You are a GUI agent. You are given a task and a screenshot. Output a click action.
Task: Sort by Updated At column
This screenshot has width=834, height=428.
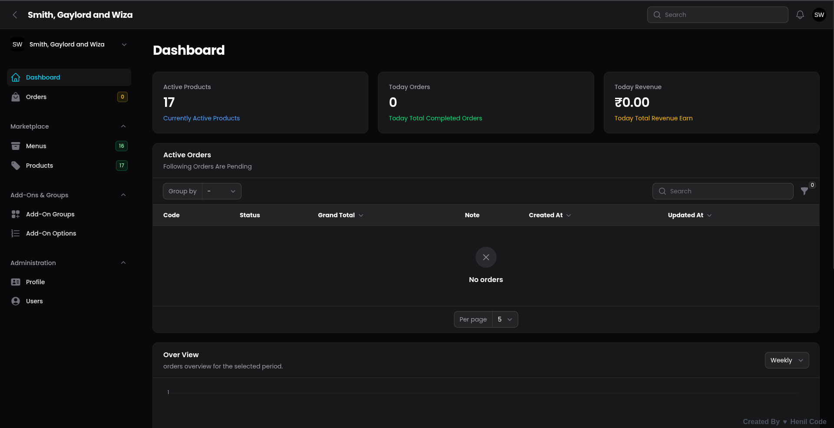point(690,215)
